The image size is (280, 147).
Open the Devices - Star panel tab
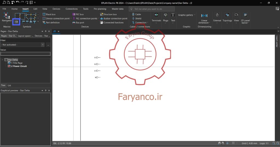tap(42, 36)
